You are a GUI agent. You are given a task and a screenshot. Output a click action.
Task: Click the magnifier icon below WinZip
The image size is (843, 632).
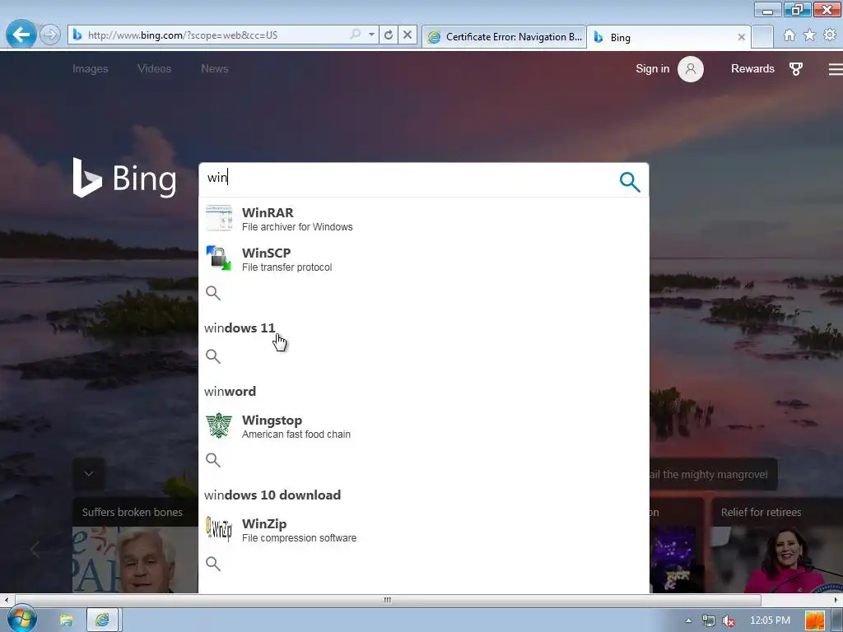click(213, 564)
